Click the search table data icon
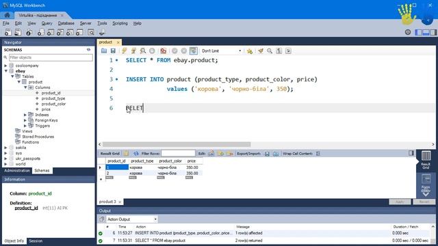438x246 pixels. click(91, 33)
